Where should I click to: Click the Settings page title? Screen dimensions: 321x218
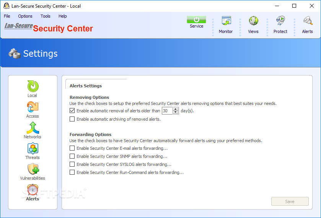click(x=40, y=54)
